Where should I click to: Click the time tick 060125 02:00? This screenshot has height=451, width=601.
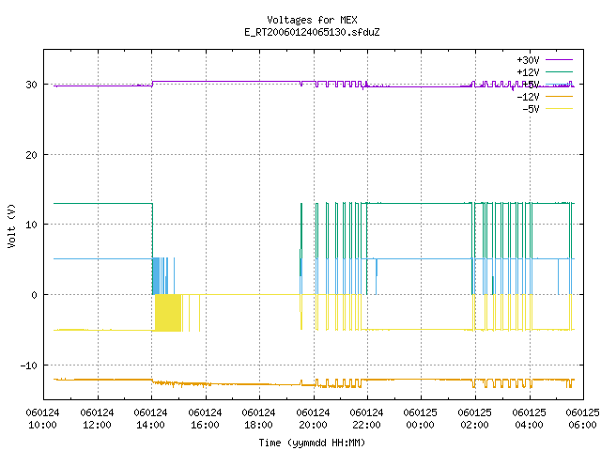point(475,419)
